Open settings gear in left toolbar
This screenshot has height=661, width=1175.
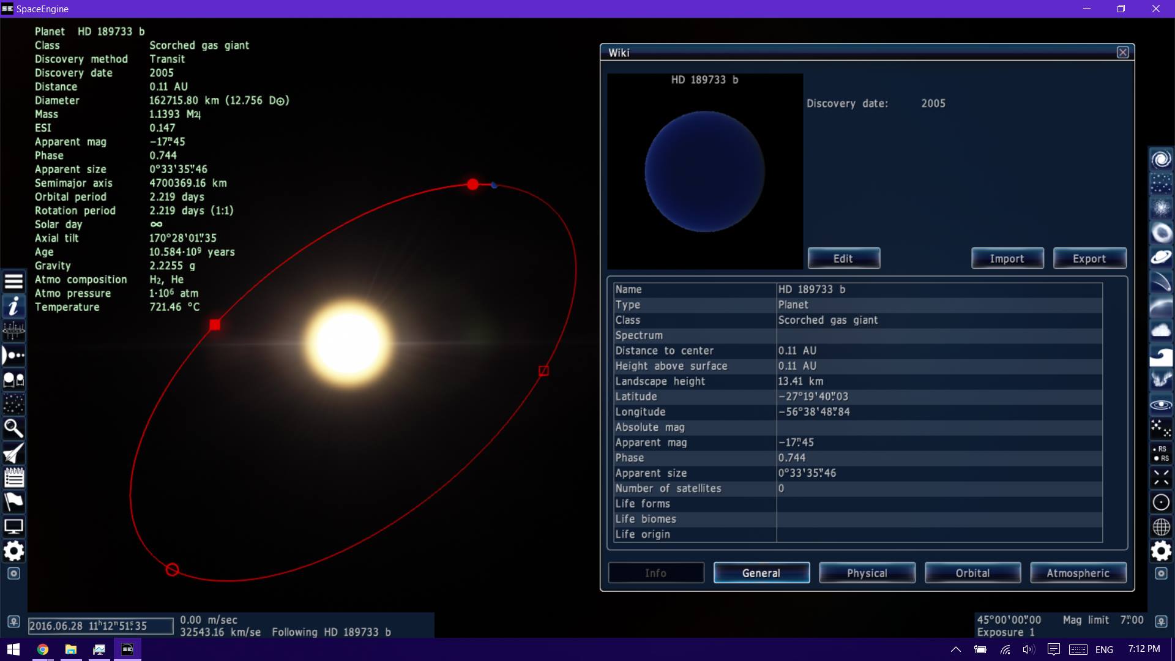pyautogui.click(x=13, y=551)
